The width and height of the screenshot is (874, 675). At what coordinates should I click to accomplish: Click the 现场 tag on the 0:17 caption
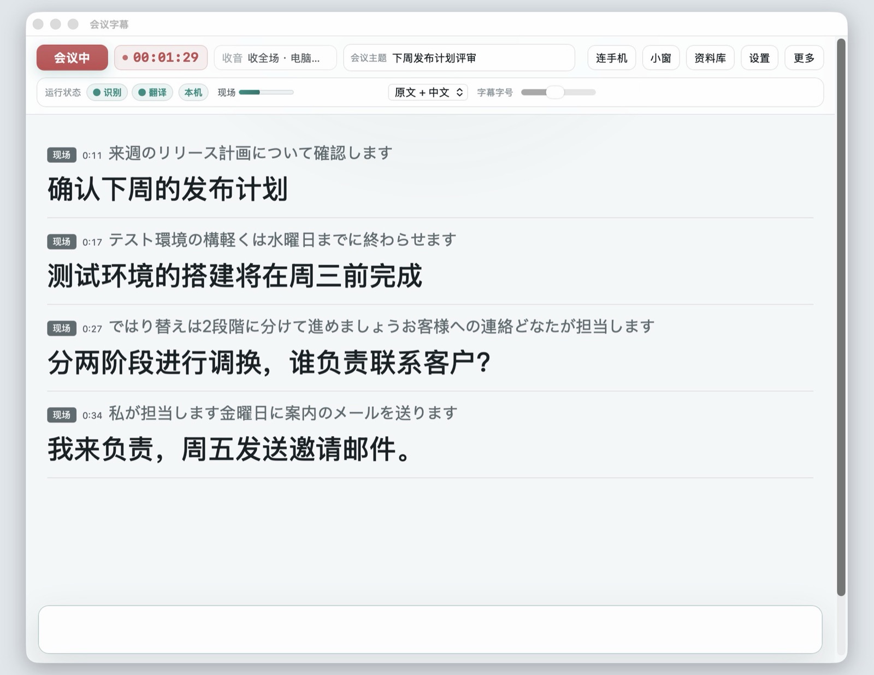[x=61, y=242]
